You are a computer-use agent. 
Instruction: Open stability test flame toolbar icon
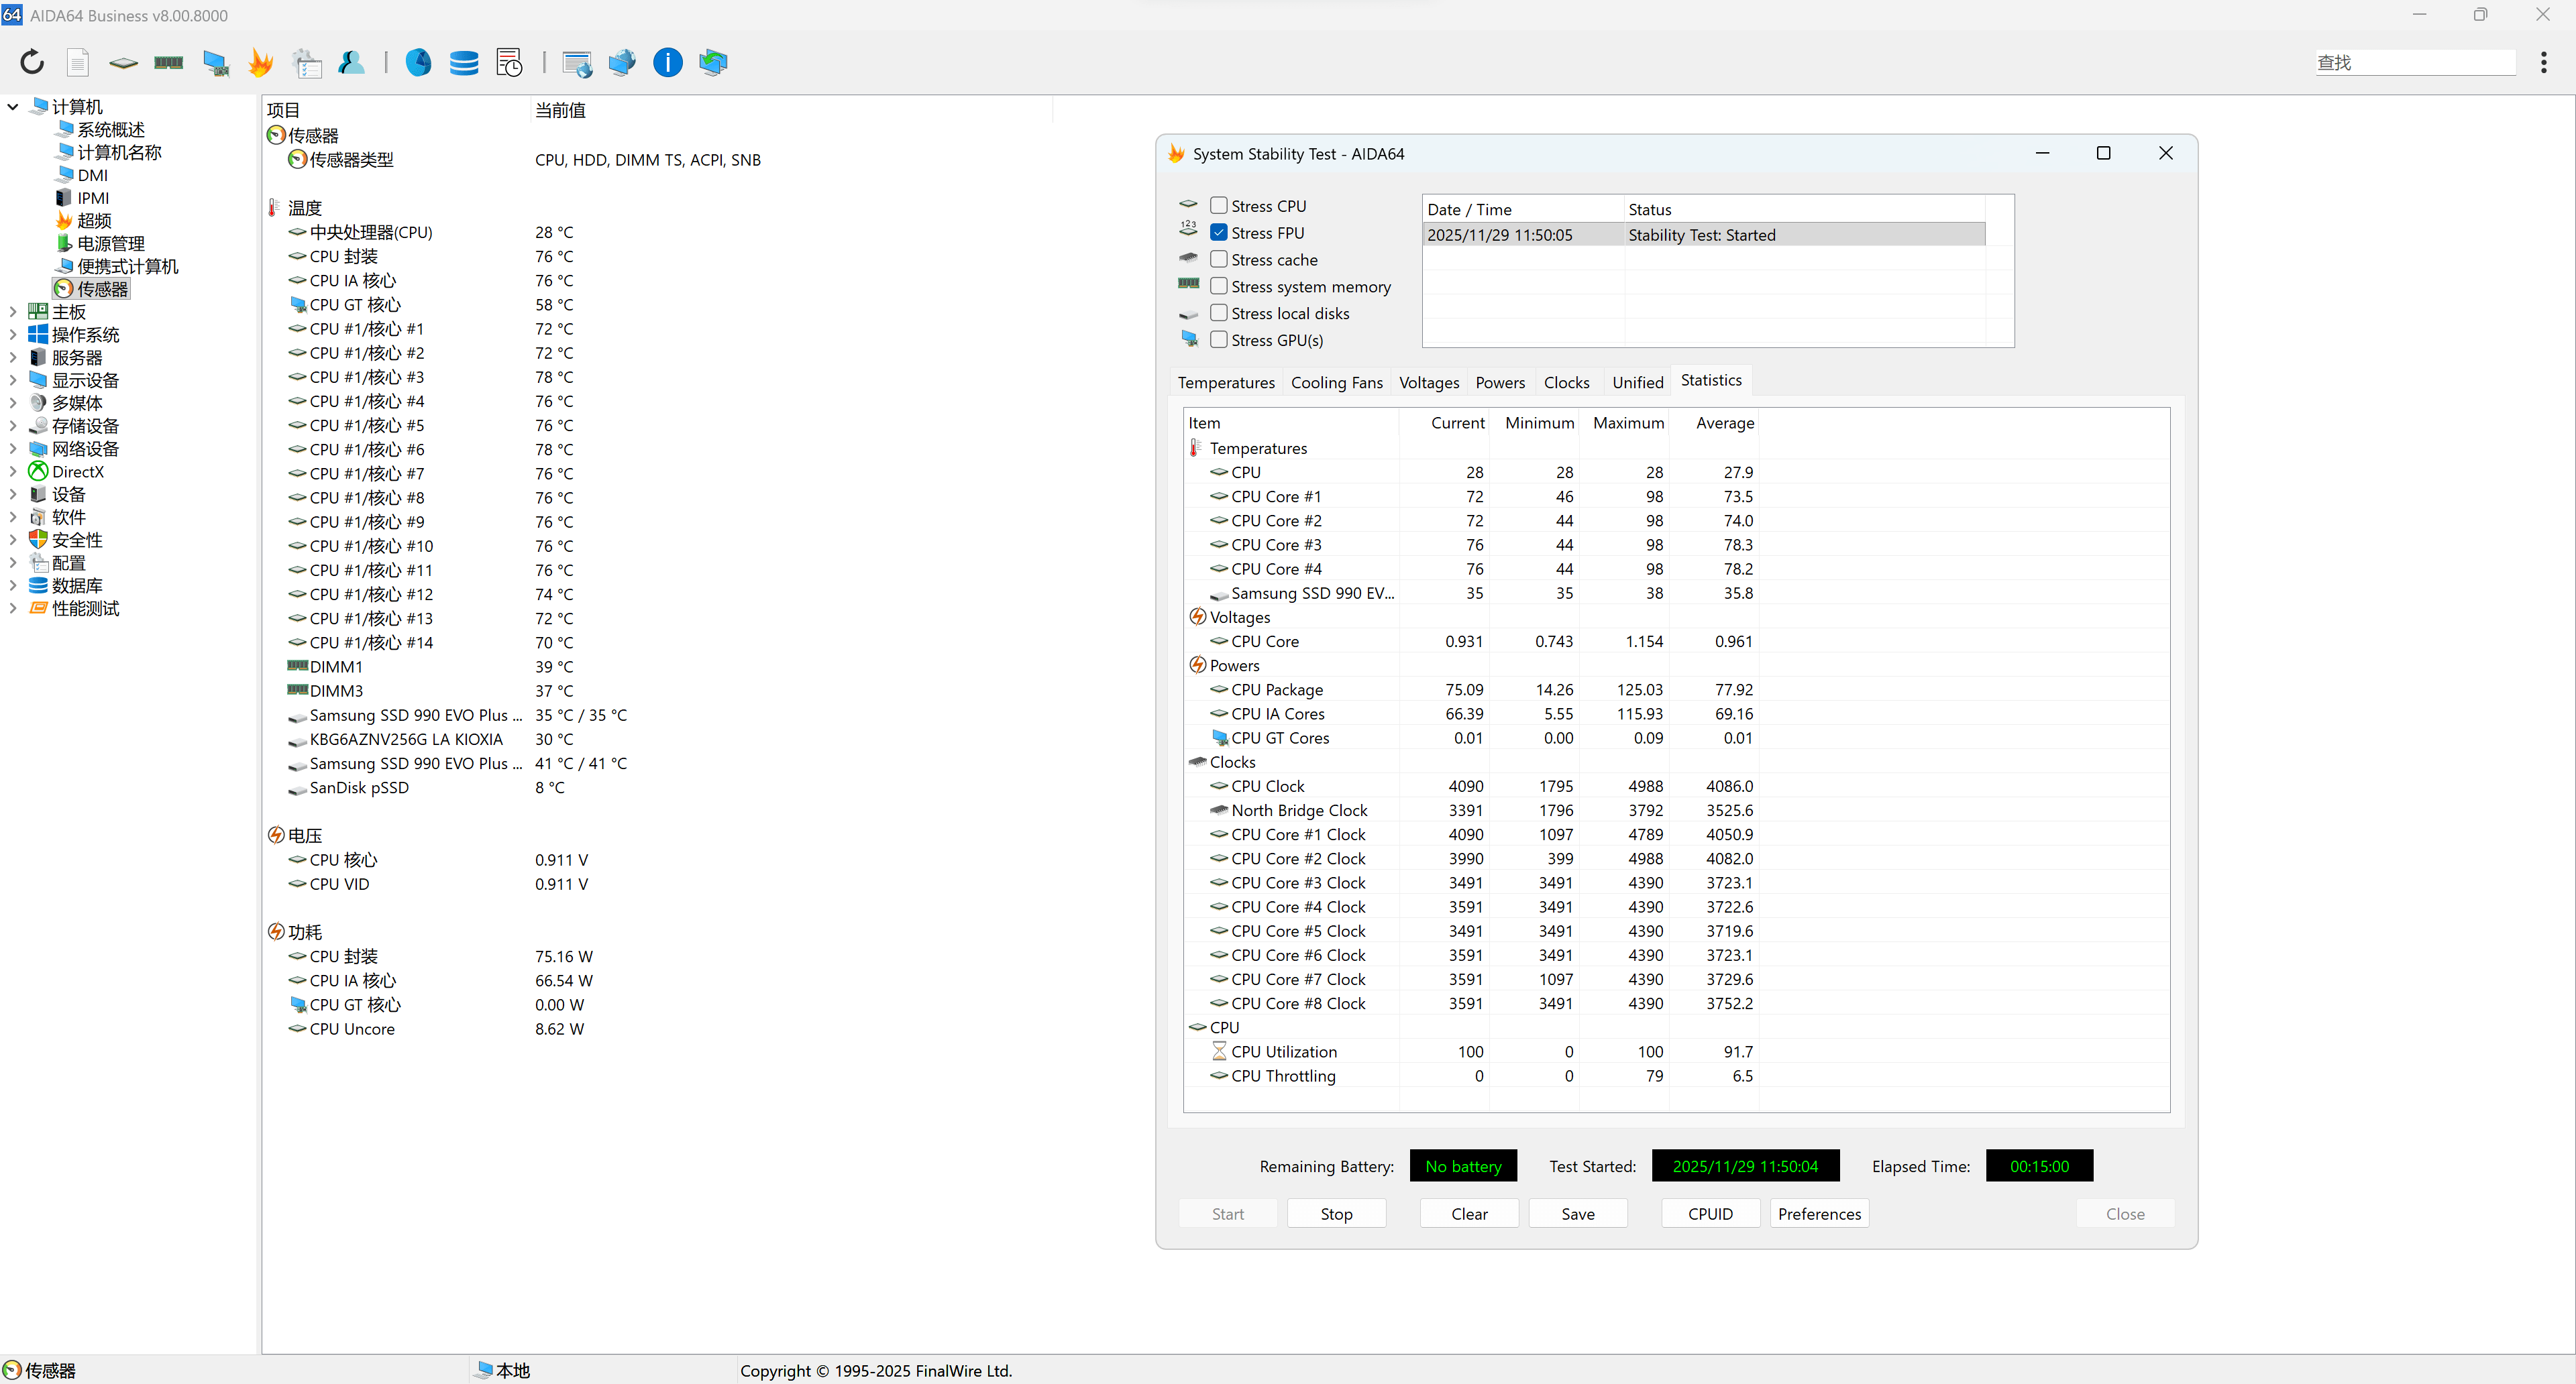pyautogui.click(x=261, y=62)
